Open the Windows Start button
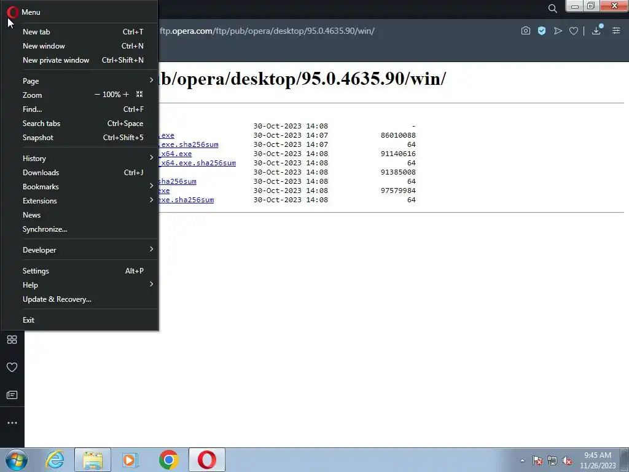This screenshot has height=472, width=629. 17,460
